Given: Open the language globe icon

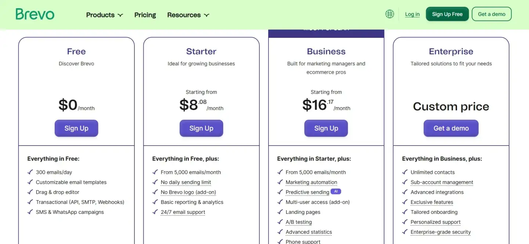Looking at the screenshot, I should (x=390, y=14).
